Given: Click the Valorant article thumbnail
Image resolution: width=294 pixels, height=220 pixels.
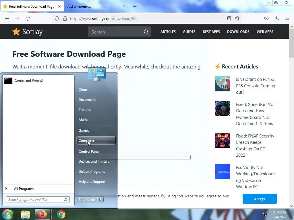Looking at the screenshot, I should pos(223,84).
